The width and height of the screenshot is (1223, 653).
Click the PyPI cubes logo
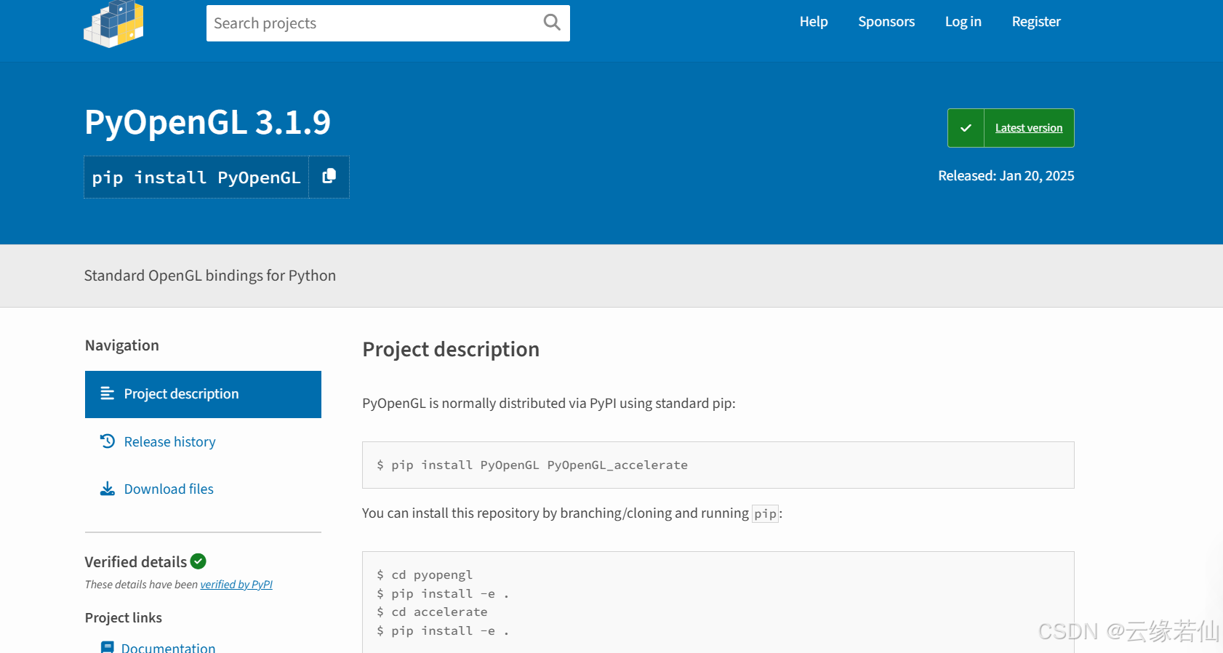[x=114, y=23]
